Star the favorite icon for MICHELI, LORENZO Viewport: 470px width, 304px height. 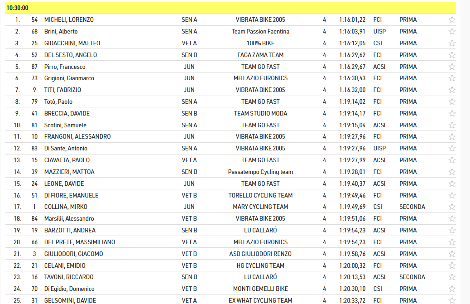pos(452,20)
